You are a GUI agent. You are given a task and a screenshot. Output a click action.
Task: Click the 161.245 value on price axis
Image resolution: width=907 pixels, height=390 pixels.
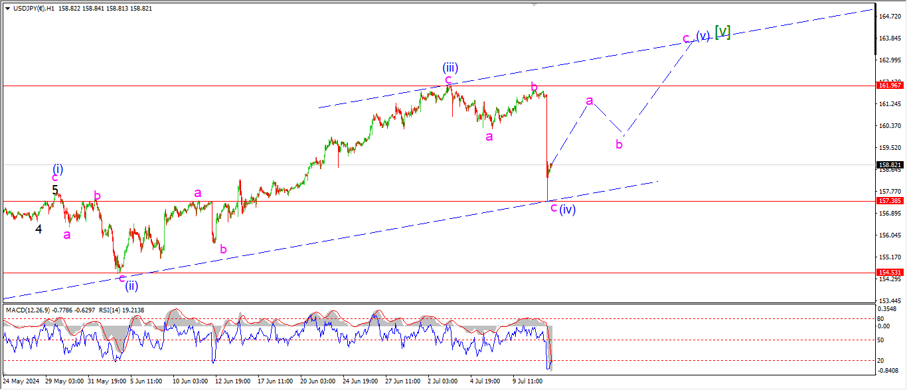click(889, 104)
